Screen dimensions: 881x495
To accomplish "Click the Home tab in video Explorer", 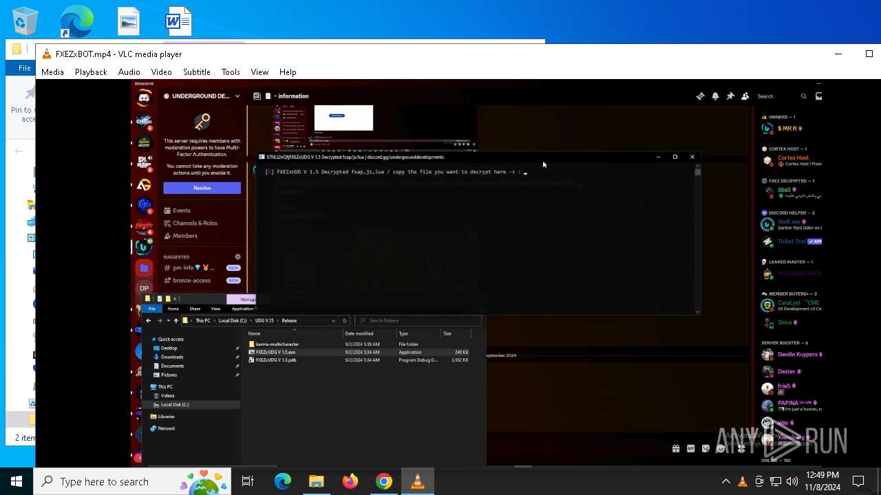I will (x=173, y=309).
